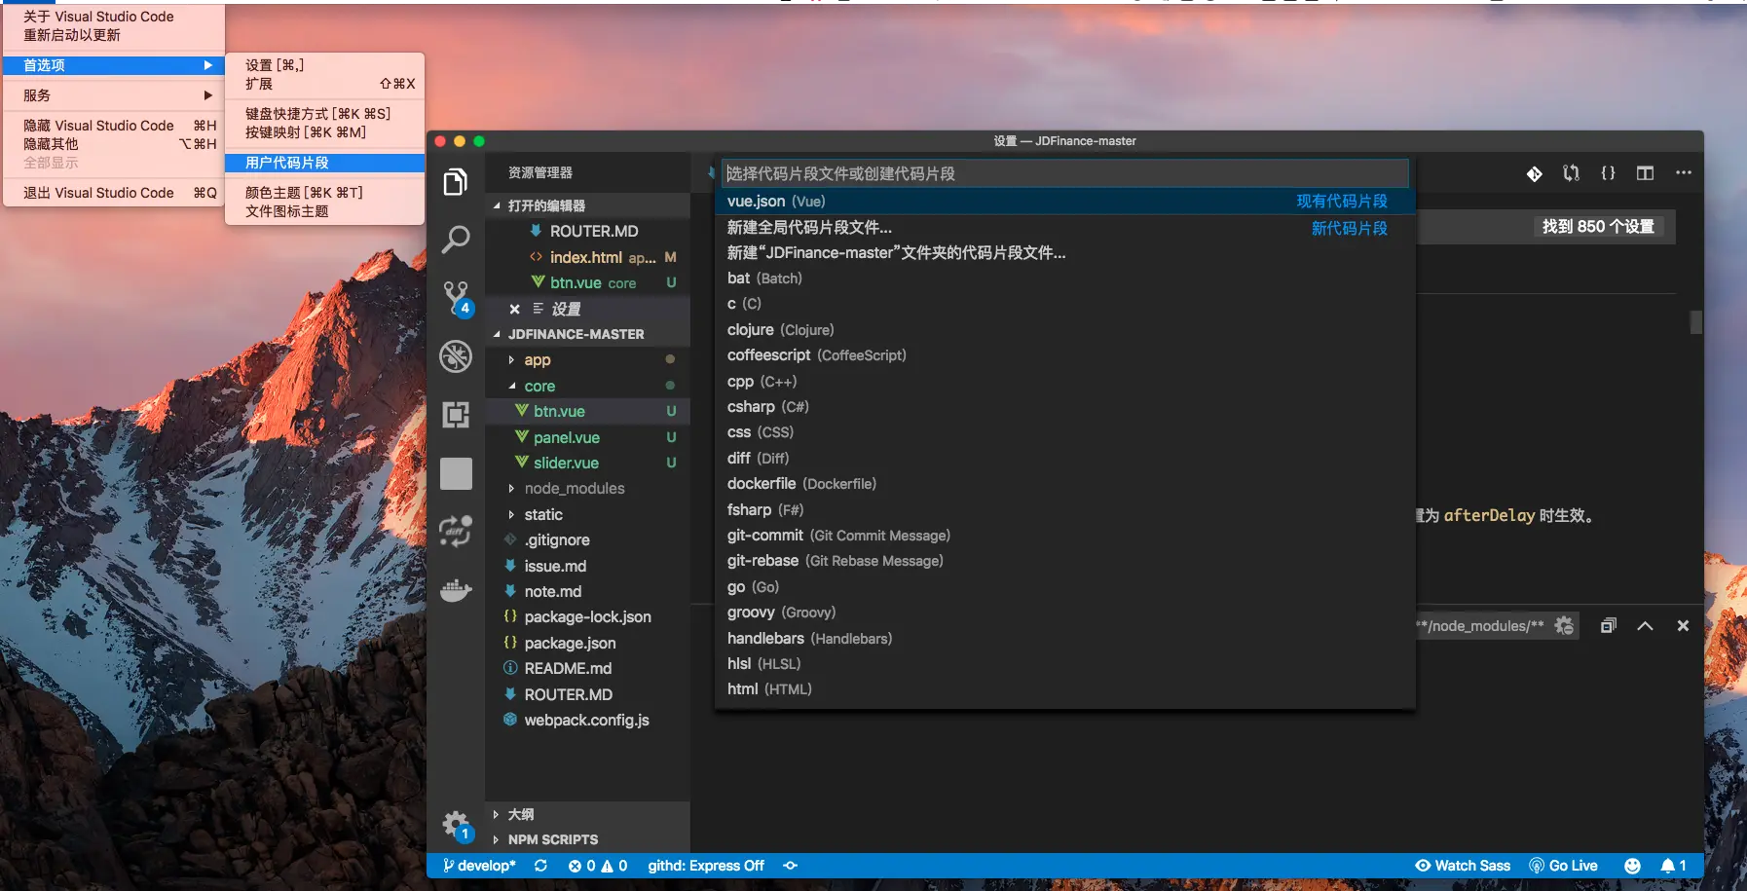Open package.json in the file tree
This screenshot has width=1747, height=891.
click(x=587, y=644)
